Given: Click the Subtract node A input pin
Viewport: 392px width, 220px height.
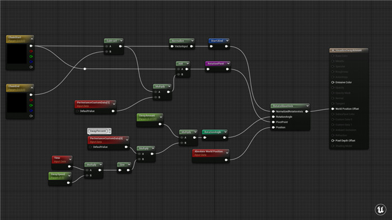Looking at the screenshot, I should tap(107, 46).
